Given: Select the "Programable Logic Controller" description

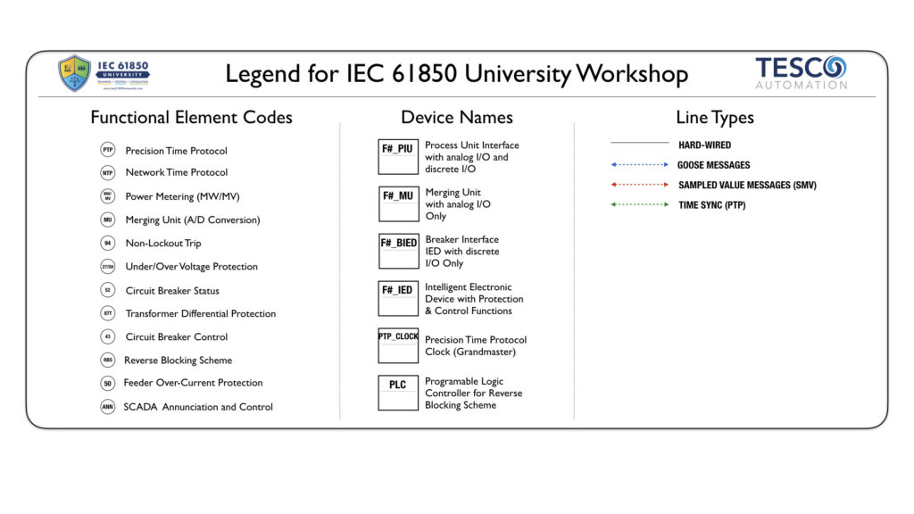Looking at the screenshot, I should pyautogui.click(x=473, y=393).
